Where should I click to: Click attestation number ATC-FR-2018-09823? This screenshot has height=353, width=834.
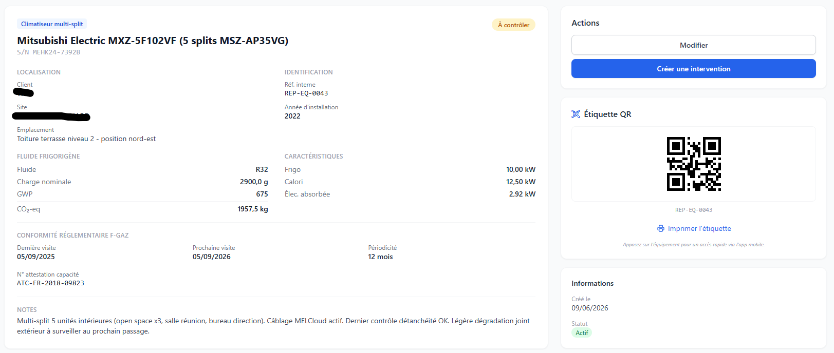point(50,283)
